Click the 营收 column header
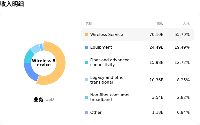Screen dimensions: 200x125 pyautogui.click(x=160, y=24)
